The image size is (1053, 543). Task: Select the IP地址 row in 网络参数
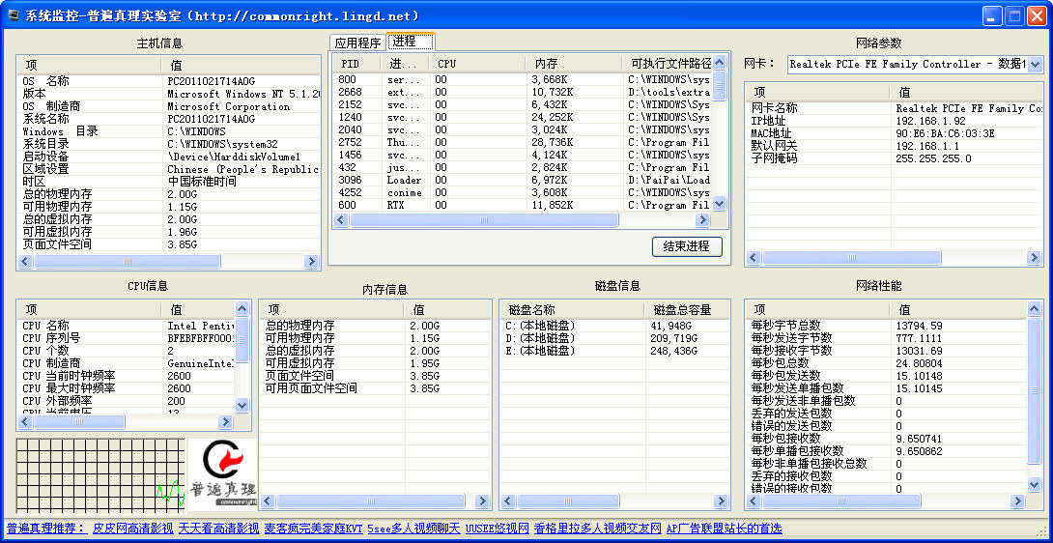click(x=895, y=121)
